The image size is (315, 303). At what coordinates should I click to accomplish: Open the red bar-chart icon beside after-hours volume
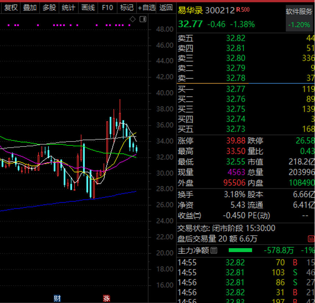(x=311, y=239)
